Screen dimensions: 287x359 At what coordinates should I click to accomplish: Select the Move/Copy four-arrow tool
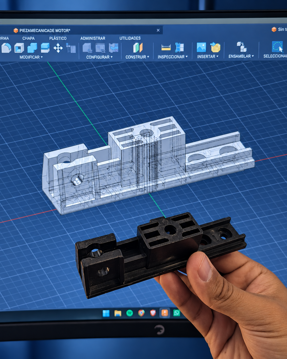click(58, 48)
